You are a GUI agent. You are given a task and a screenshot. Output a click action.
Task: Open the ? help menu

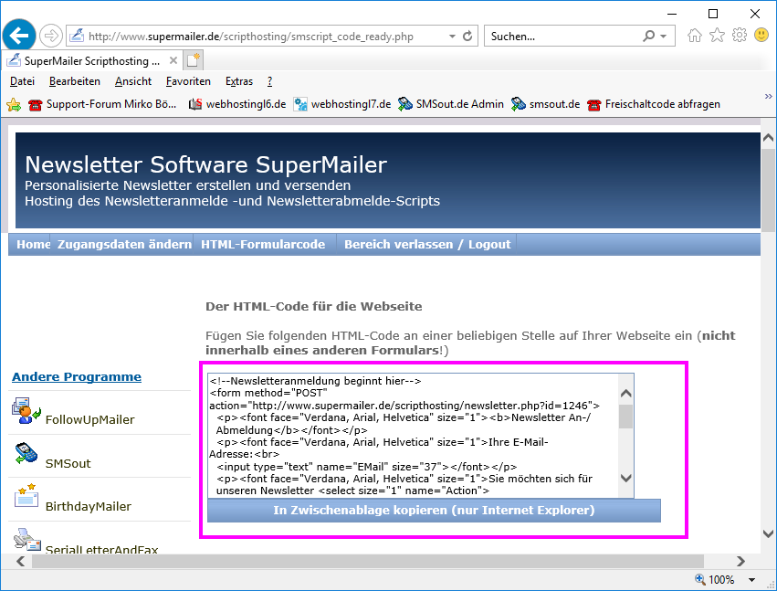click(269, 81)
